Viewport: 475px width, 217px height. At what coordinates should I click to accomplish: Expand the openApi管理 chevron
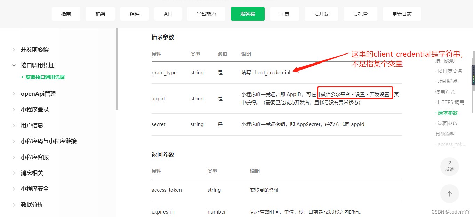14,94
